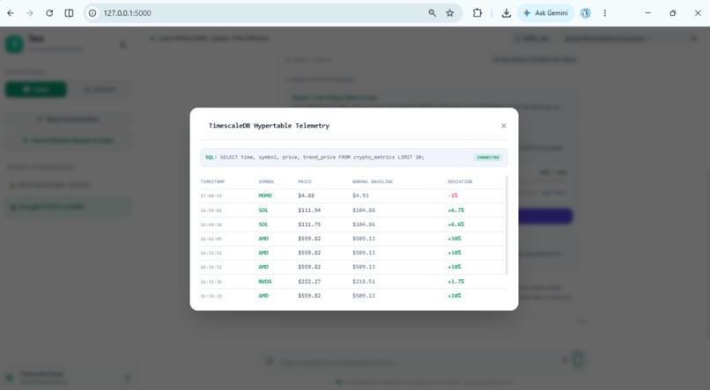Click the +1.7% deviation value

(x=456, y=282)
